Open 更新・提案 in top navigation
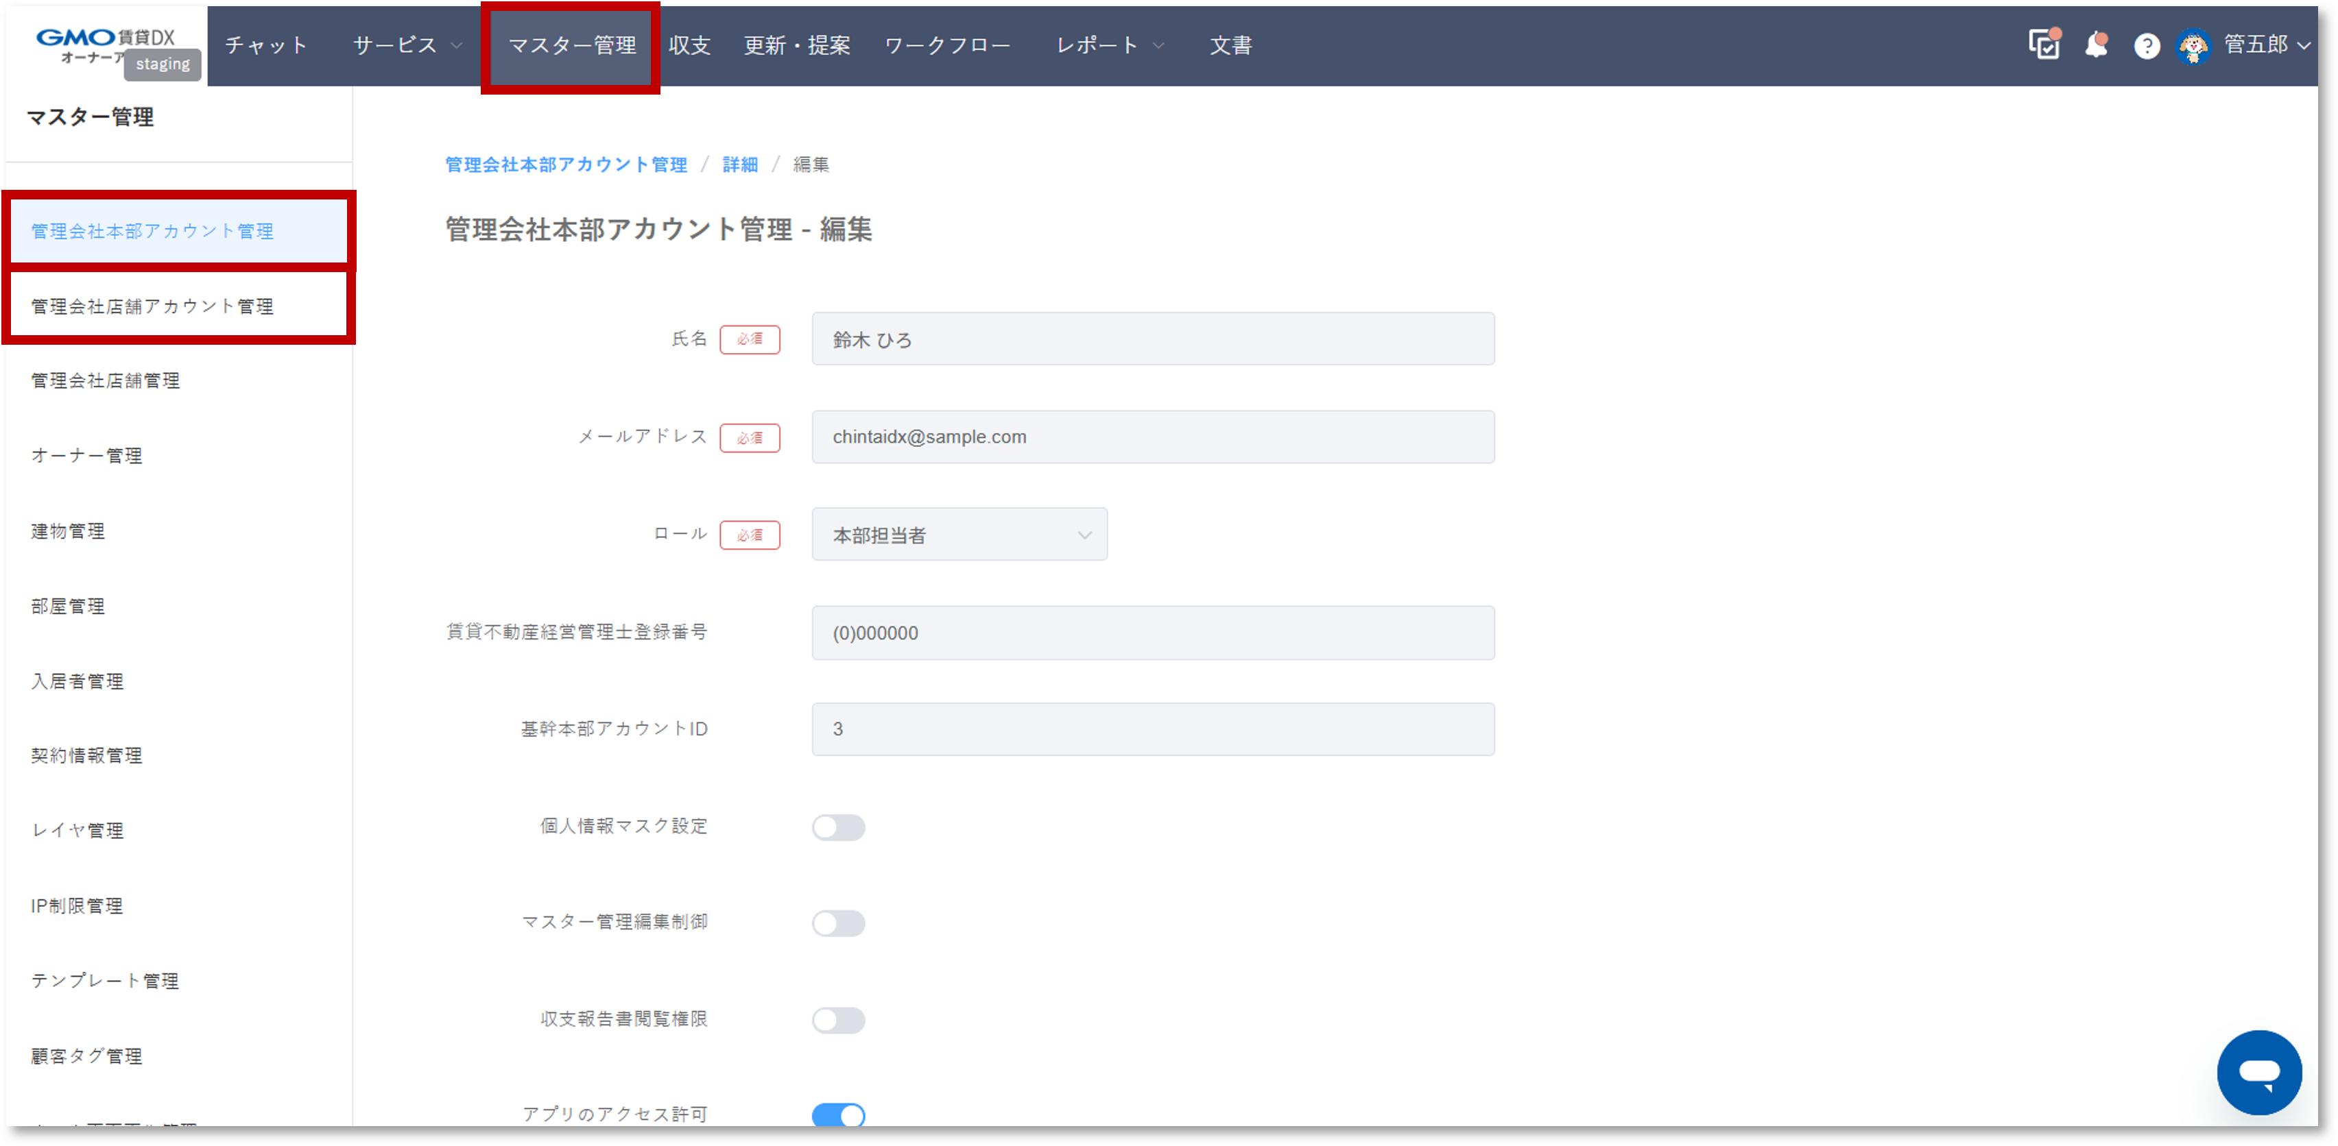2338x1146 pixels. 797,45
